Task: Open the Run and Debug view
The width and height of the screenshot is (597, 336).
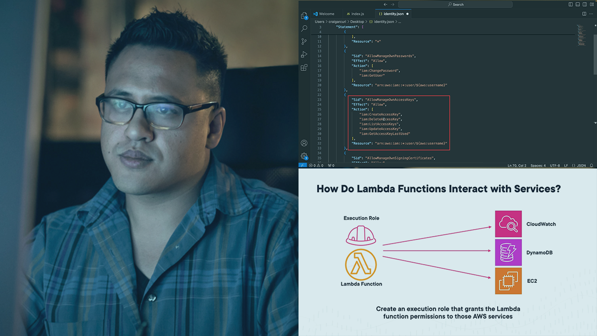Action: (304, 55)
